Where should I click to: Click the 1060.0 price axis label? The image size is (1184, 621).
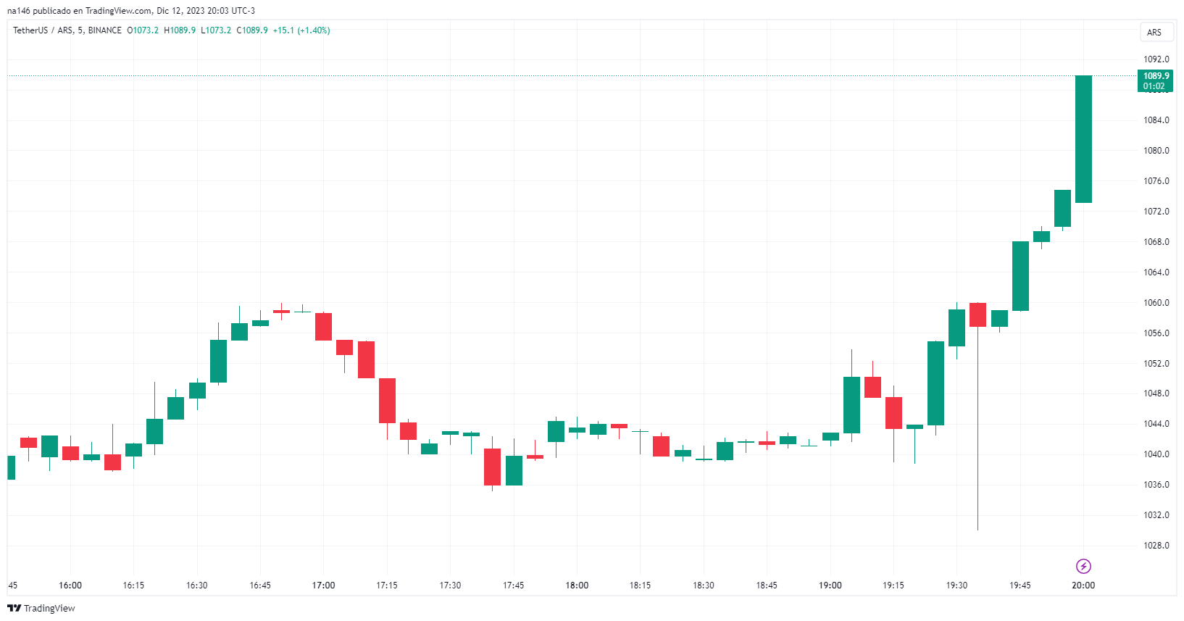coord(1156,303)
